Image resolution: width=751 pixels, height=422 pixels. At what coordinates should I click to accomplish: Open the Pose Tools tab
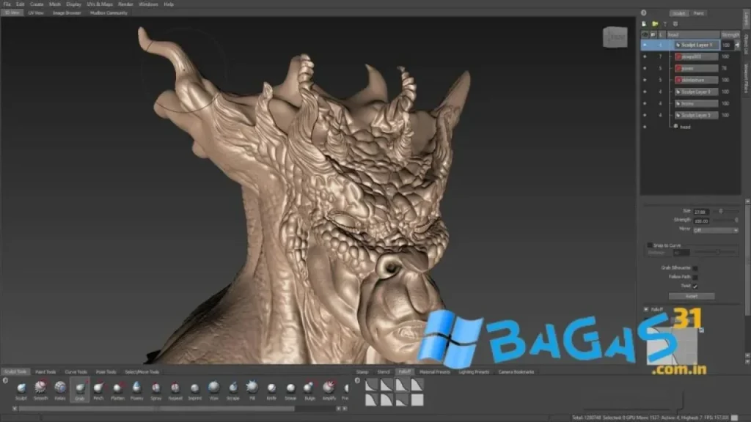tap(106, 371)
